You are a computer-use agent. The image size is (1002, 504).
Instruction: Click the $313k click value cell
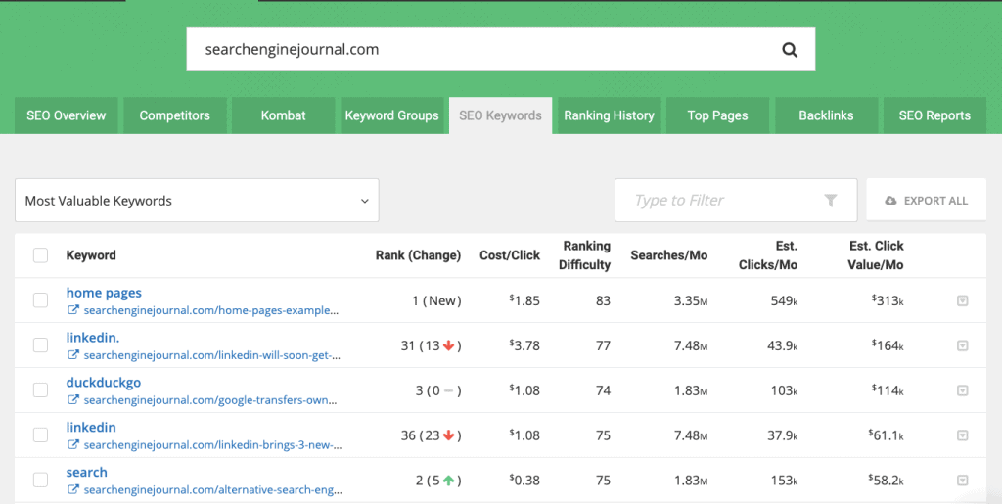pos(888,300)
